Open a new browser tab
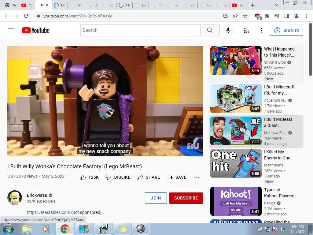Screen dimensions: 313x235 click(253, 5)
